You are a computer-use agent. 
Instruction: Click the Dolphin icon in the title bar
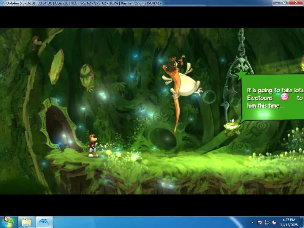(x=2, y=3)
